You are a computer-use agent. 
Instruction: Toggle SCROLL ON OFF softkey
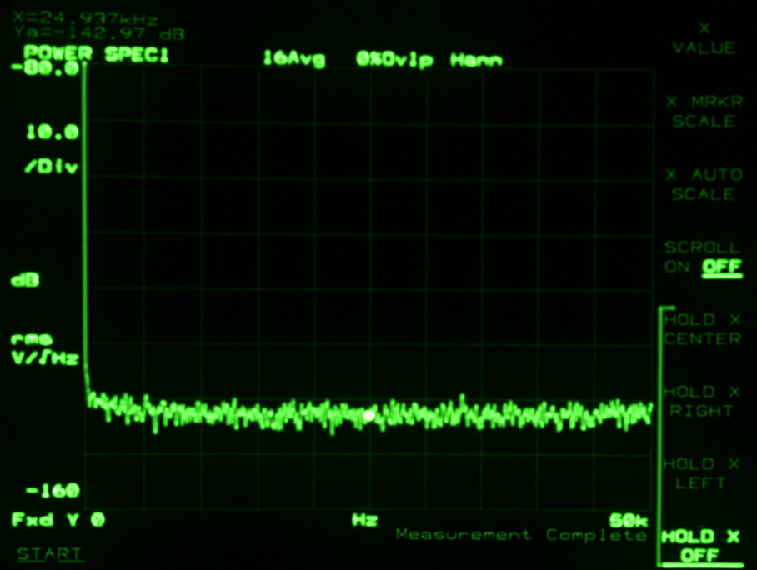[703, 257]
